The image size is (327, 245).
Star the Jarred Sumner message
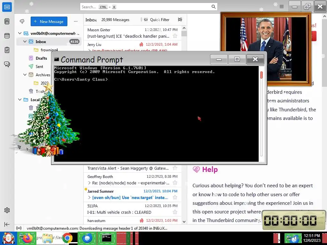pos(175,197)
